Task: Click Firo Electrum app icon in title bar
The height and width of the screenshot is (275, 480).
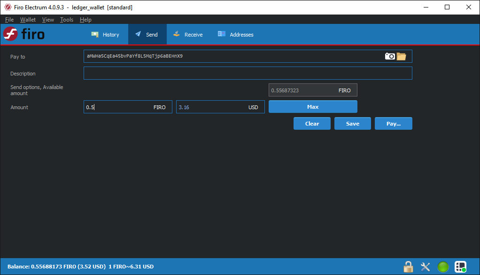Action: 8,7
